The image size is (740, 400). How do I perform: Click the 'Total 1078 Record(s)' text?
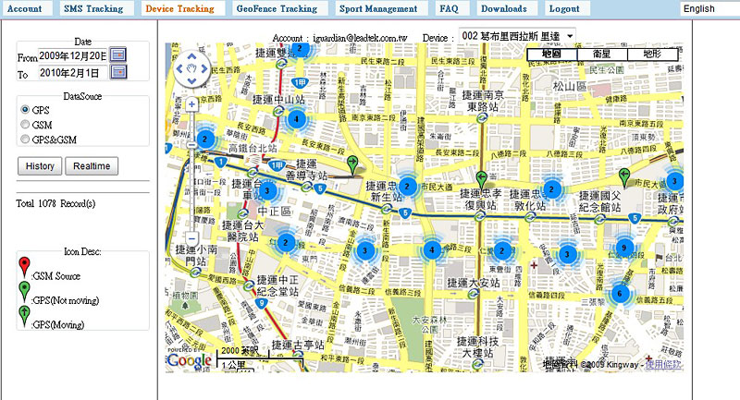[55, 203]
